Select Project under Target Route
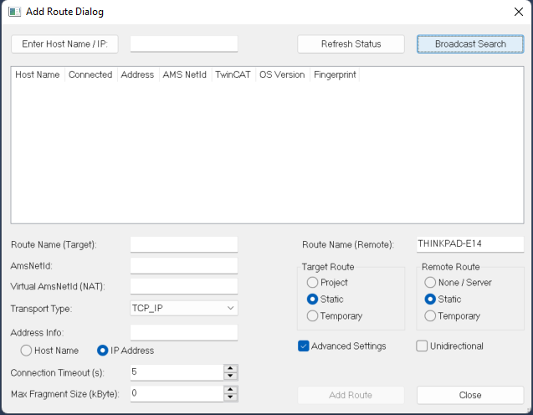This screenshot has width=533, height=415. point(312,283)
